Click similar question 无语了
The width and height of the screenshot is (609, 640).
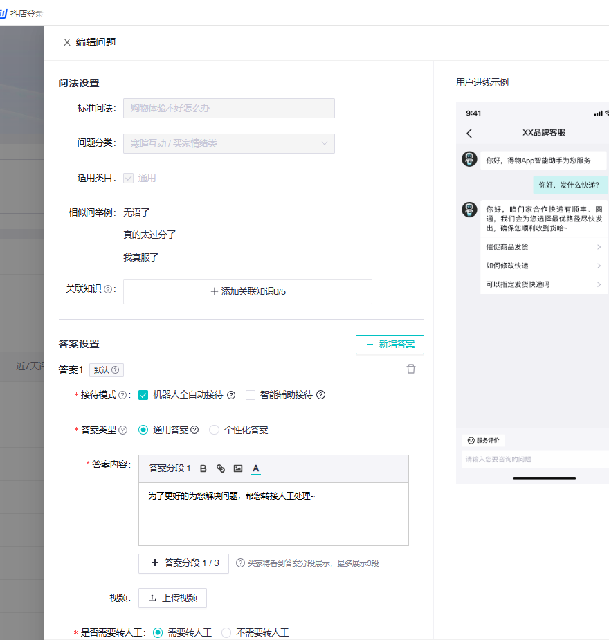pyautogui.click(x=136, y=212)
